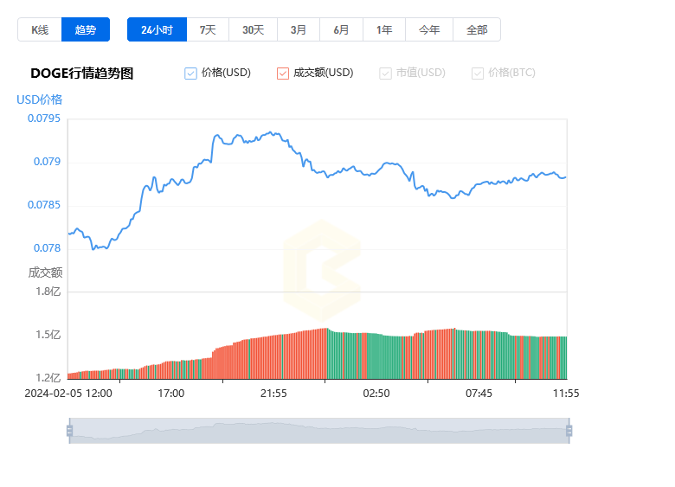Select the 趋势 trend view tab
This screenshot has height=487, width=675.
pyautogui.click(x=85, y=29)
